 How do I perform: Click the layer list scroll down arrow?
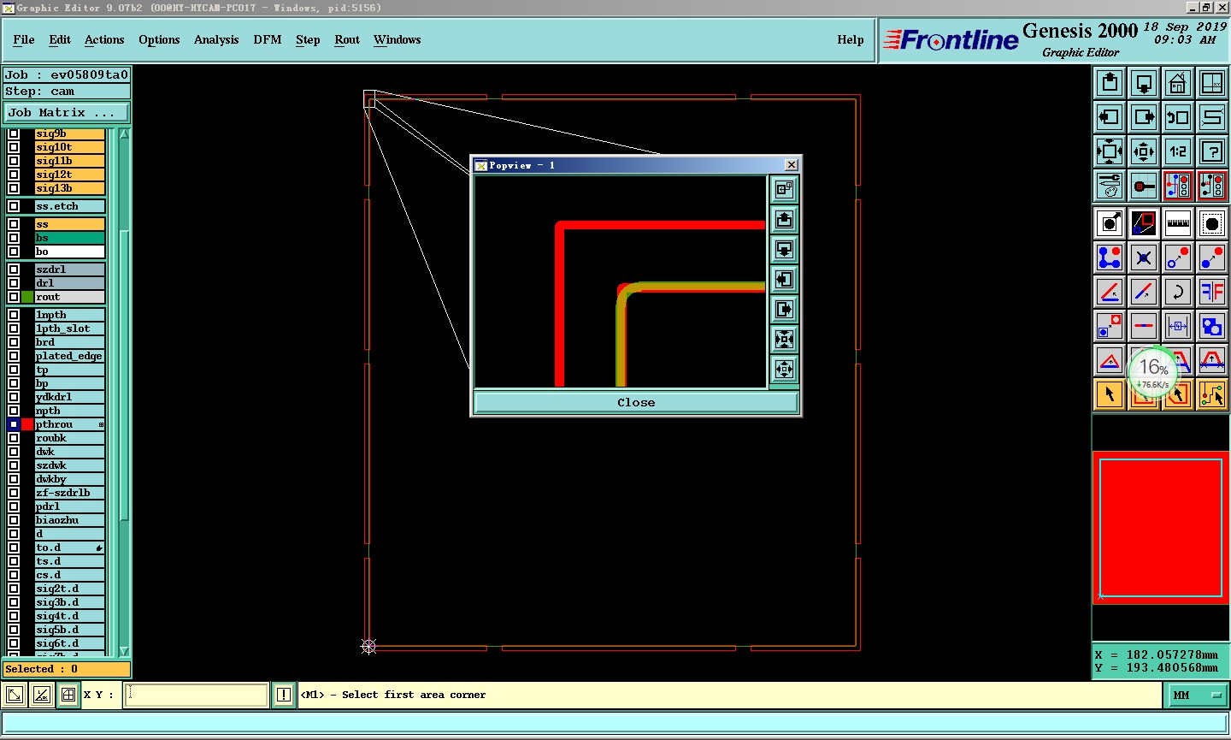tap(124, 652)
